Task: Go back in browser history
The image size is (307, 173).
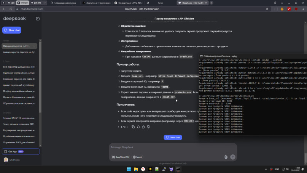Action: click(4, 9)
